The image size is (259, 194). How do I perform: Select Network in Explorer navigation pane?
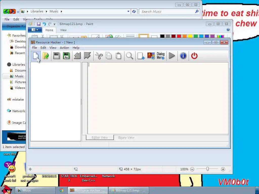tap(19, 111)
